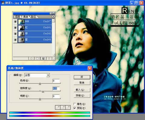Screen dimensions: 145x120
Task: Click the load channel as selection icon
Action: 31,58
